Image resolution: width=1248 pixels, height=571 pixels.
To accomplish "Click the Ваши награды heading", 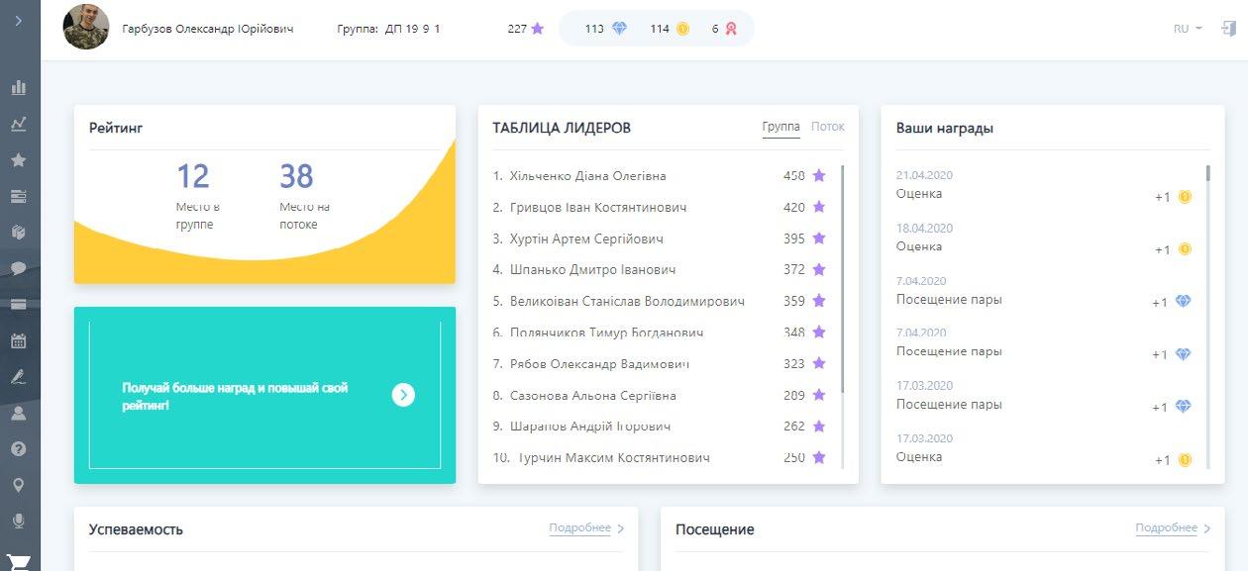I will [x=945, y=128].
